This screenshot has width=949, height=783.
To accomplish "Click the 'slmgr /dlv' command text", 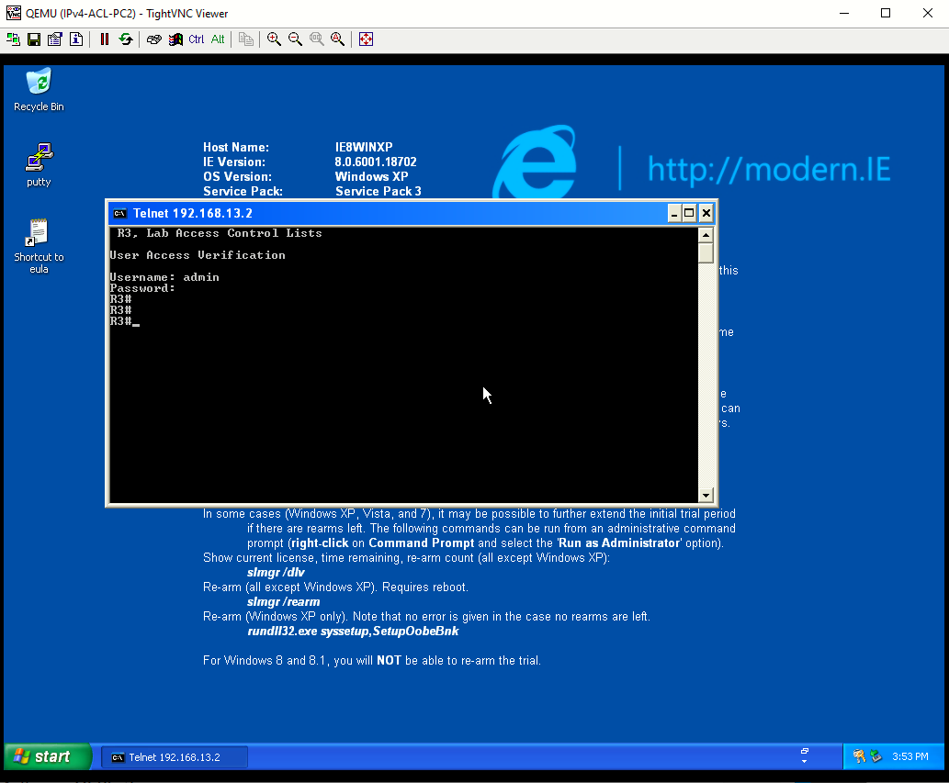I will coord(276,573).
